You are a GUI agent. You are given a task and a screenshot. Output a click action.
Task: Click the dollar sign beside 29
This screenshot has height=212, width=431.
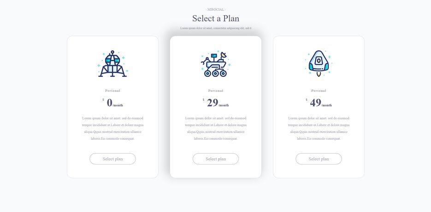coord(203,100)
